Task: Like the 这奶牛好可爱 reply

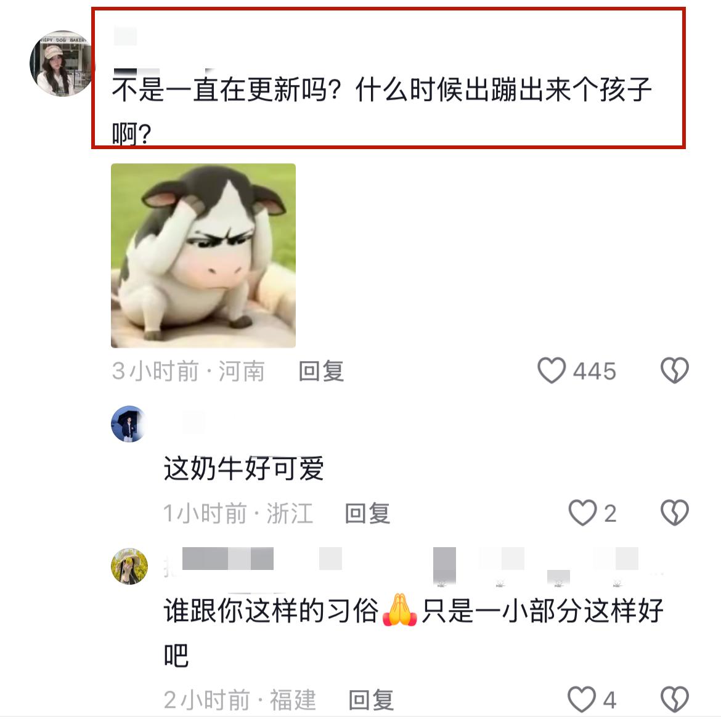Action: 582,513
